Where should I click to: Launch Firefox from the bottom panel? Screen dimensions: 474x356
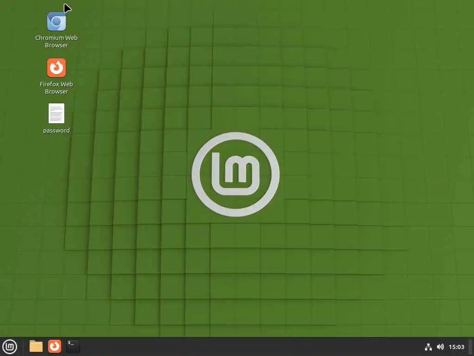point(55,346)
